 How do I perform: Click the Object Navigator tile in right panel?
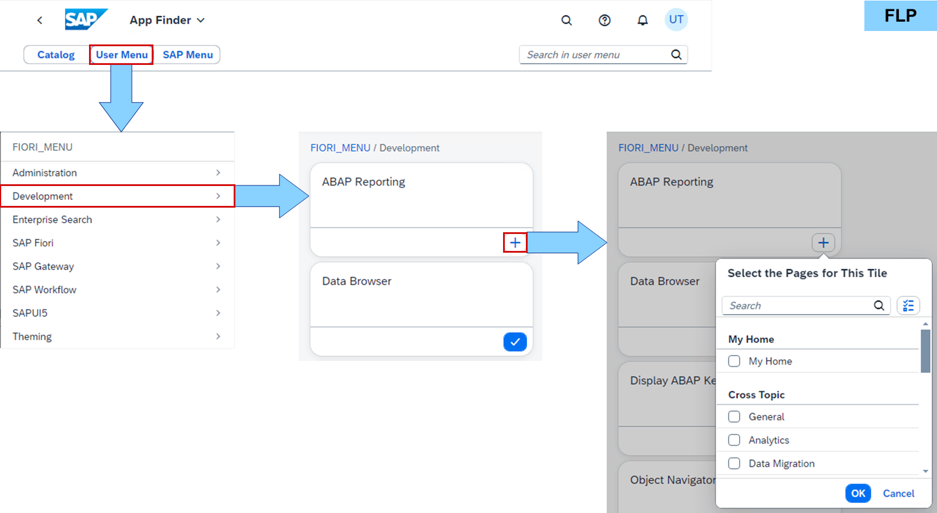click(x=668, y=487)
